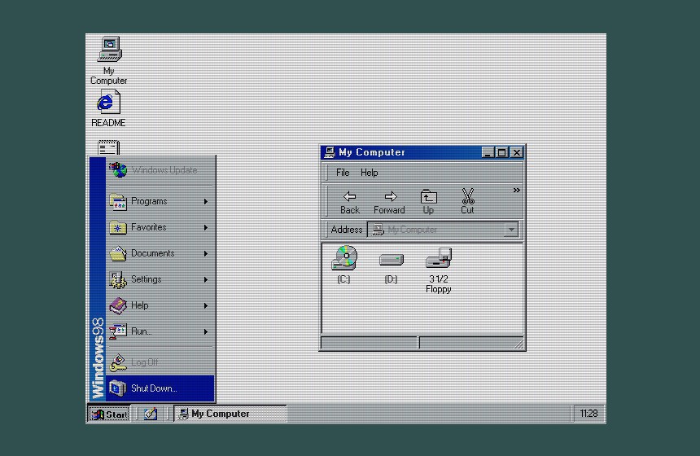Click the quick launch icon on taskbar
The image size is (700, 456).
151,414
